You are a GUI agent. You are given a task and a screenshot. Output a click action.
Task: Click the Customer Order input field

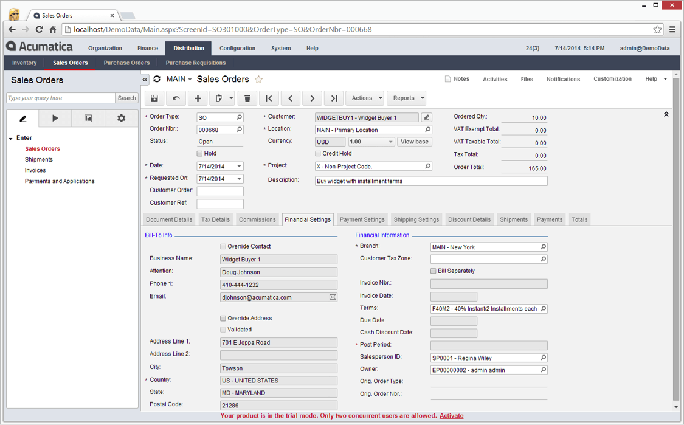click(220, 191)
